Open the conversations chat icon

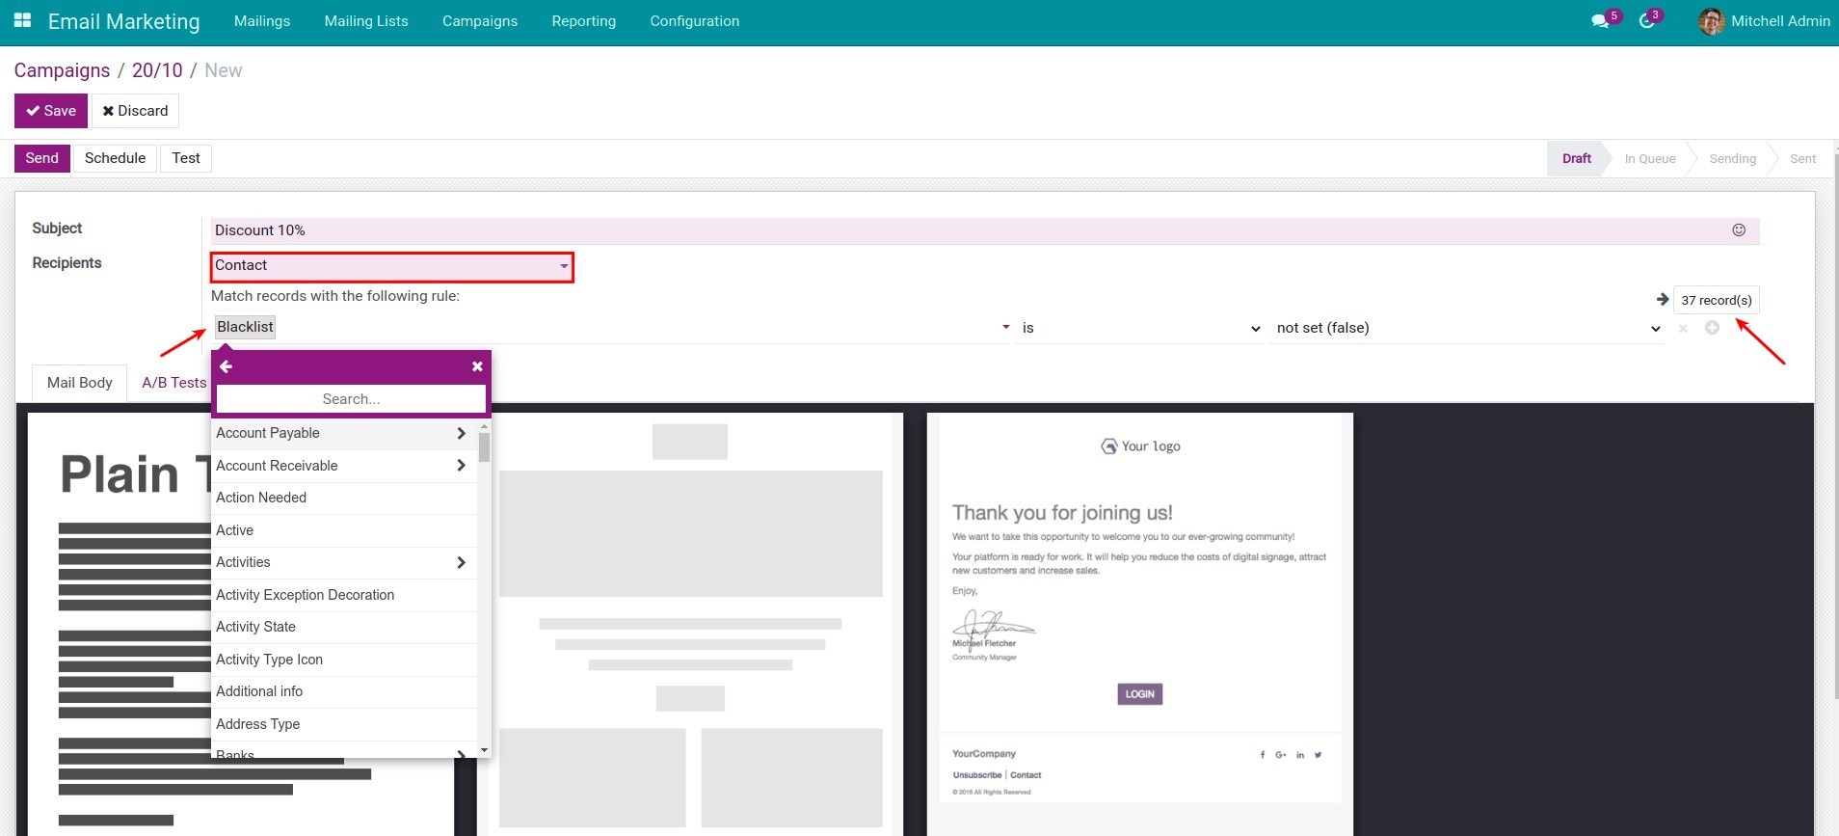[1600, 21]
